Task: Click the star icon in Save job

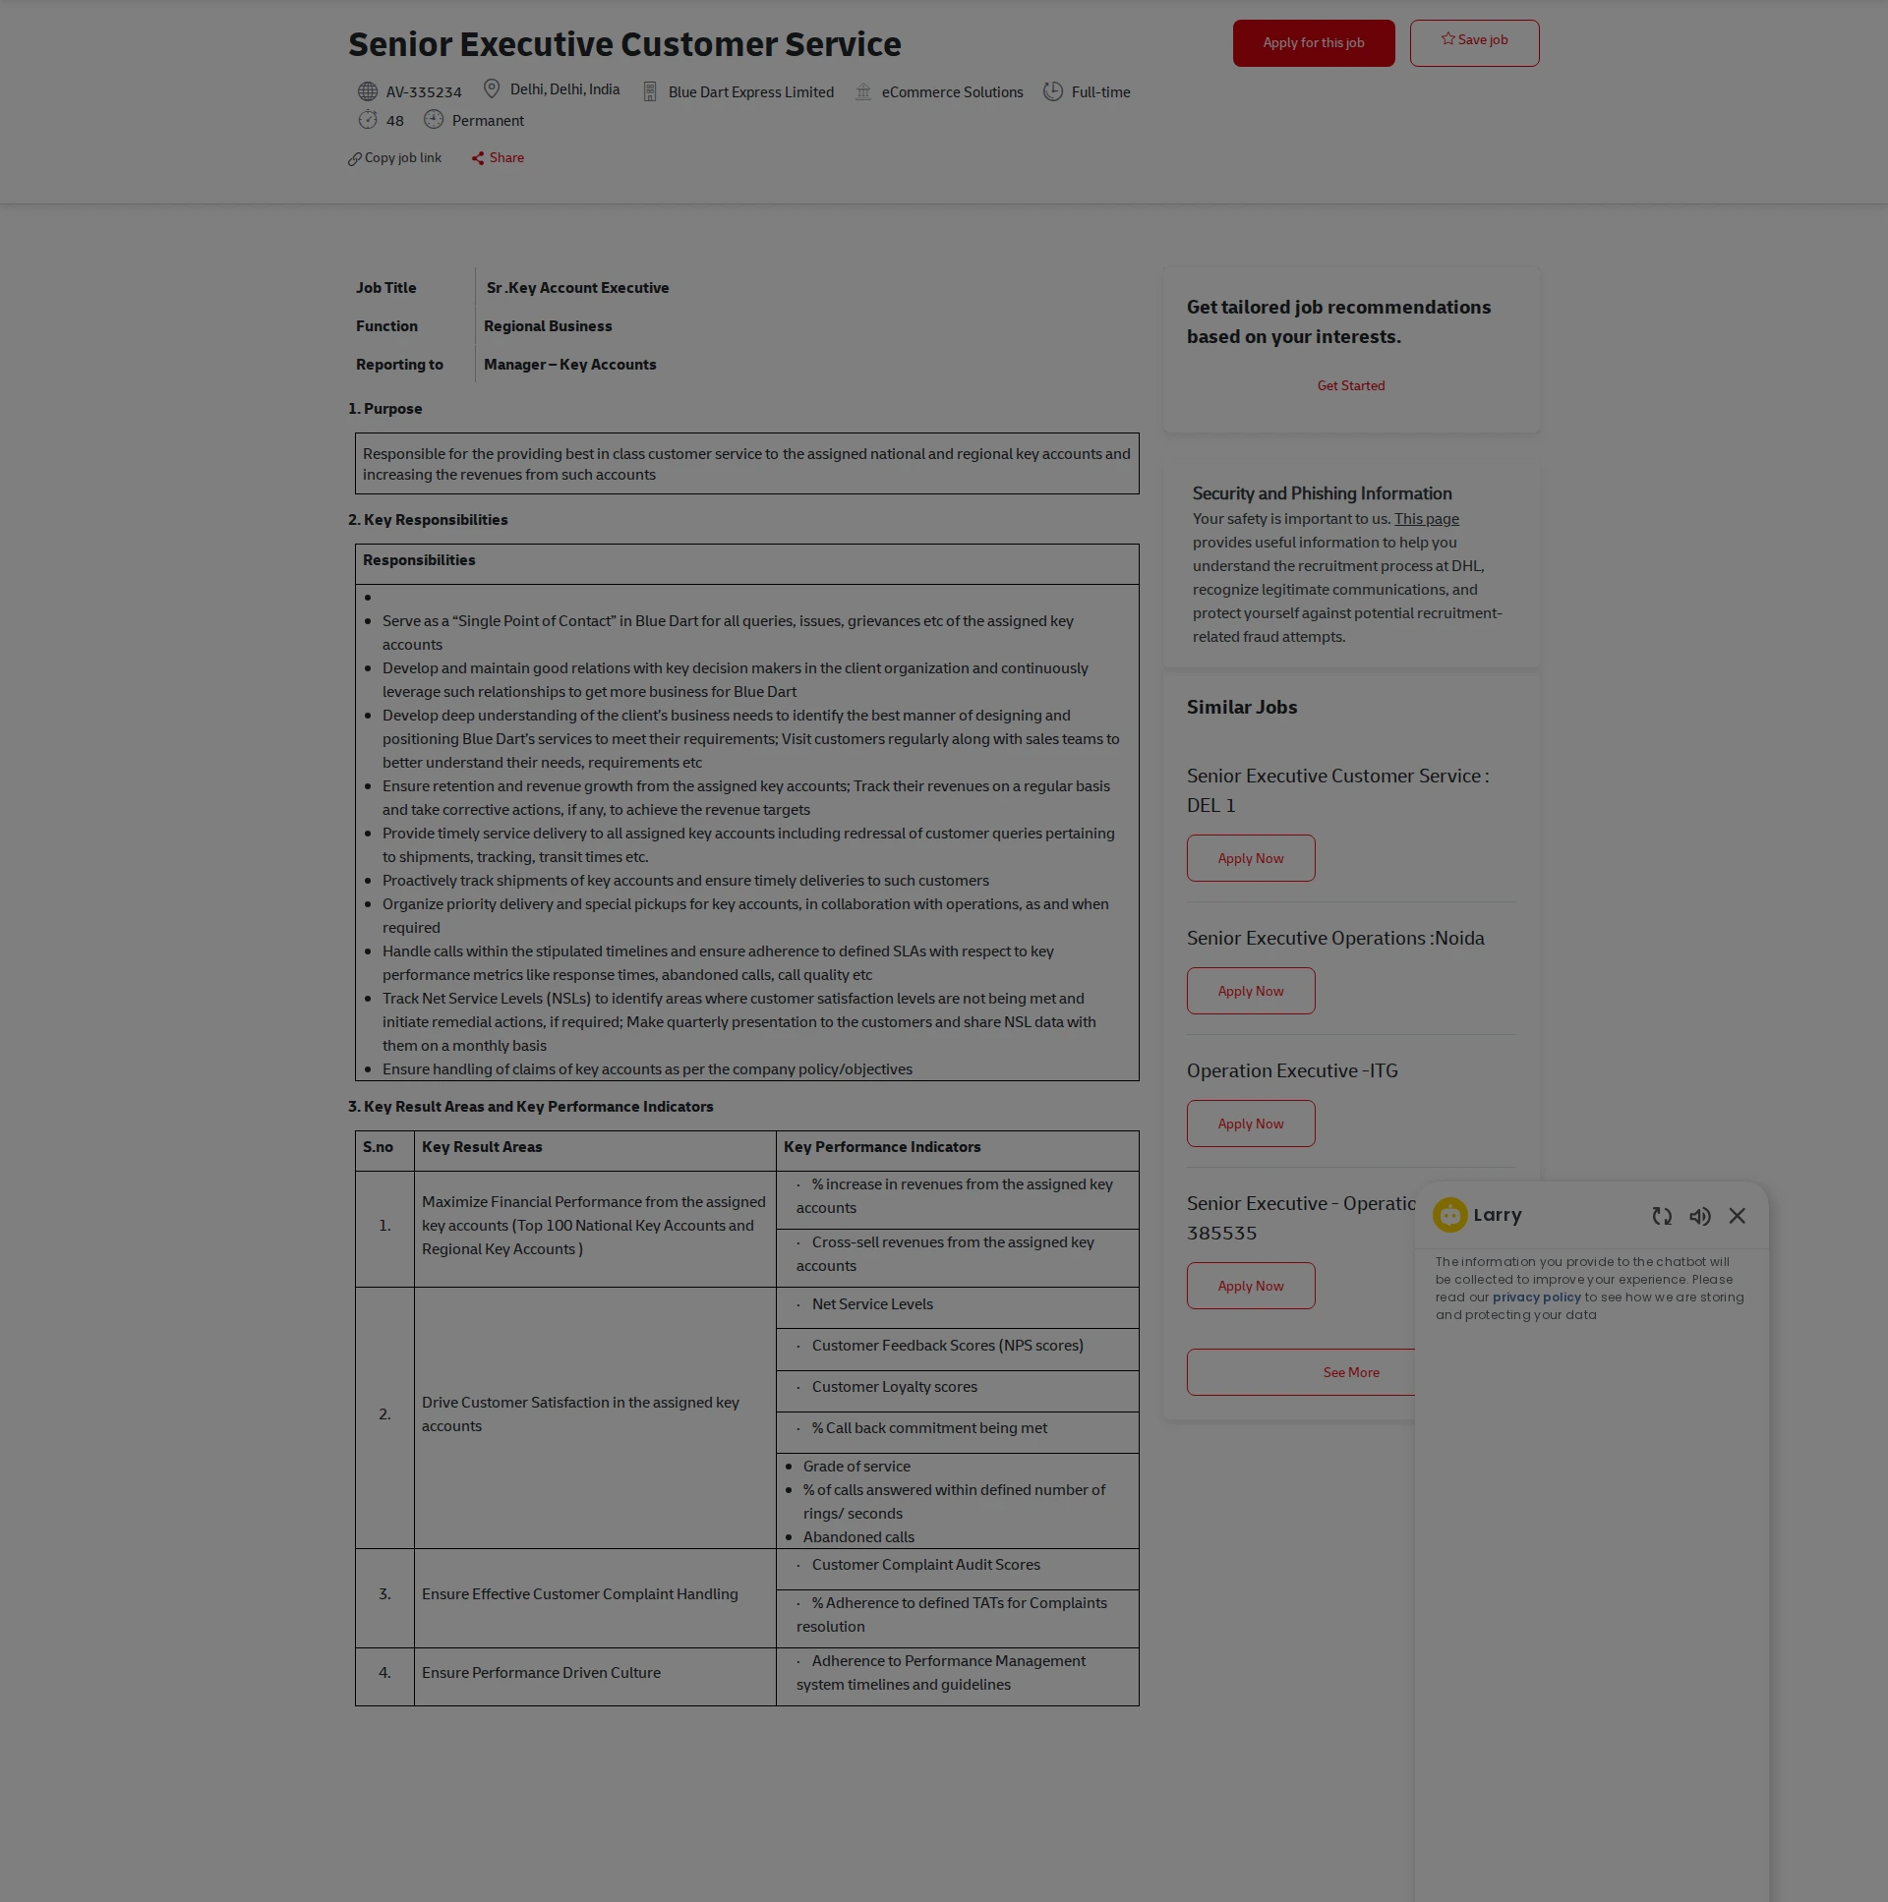Action: [1447, 39]
